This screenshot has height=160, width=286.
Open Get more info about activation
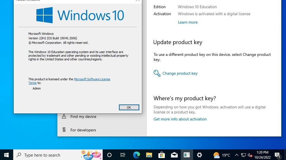[x=180, y=119]
